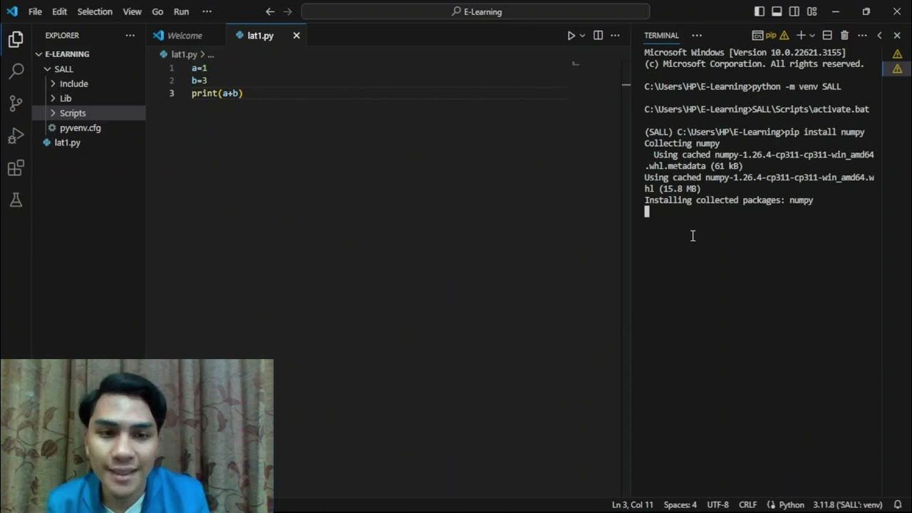The height and width of the screenshot is (513, 912).
Task: Change line ending via CRLF
Action: click(748, 504)
